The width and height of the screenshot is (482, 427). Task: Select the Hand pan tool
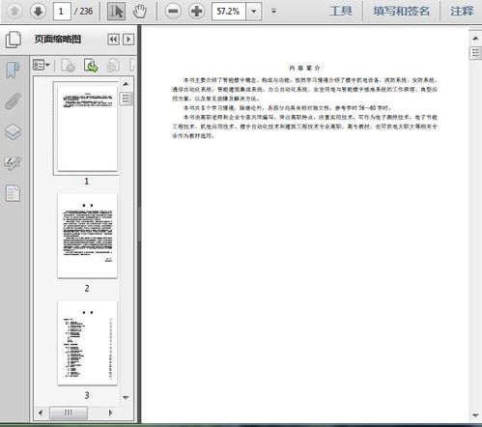pos(140,12)
